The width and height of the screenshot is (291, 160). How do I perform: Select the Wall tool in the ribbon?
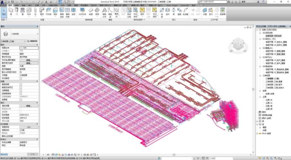click(11, 12)
